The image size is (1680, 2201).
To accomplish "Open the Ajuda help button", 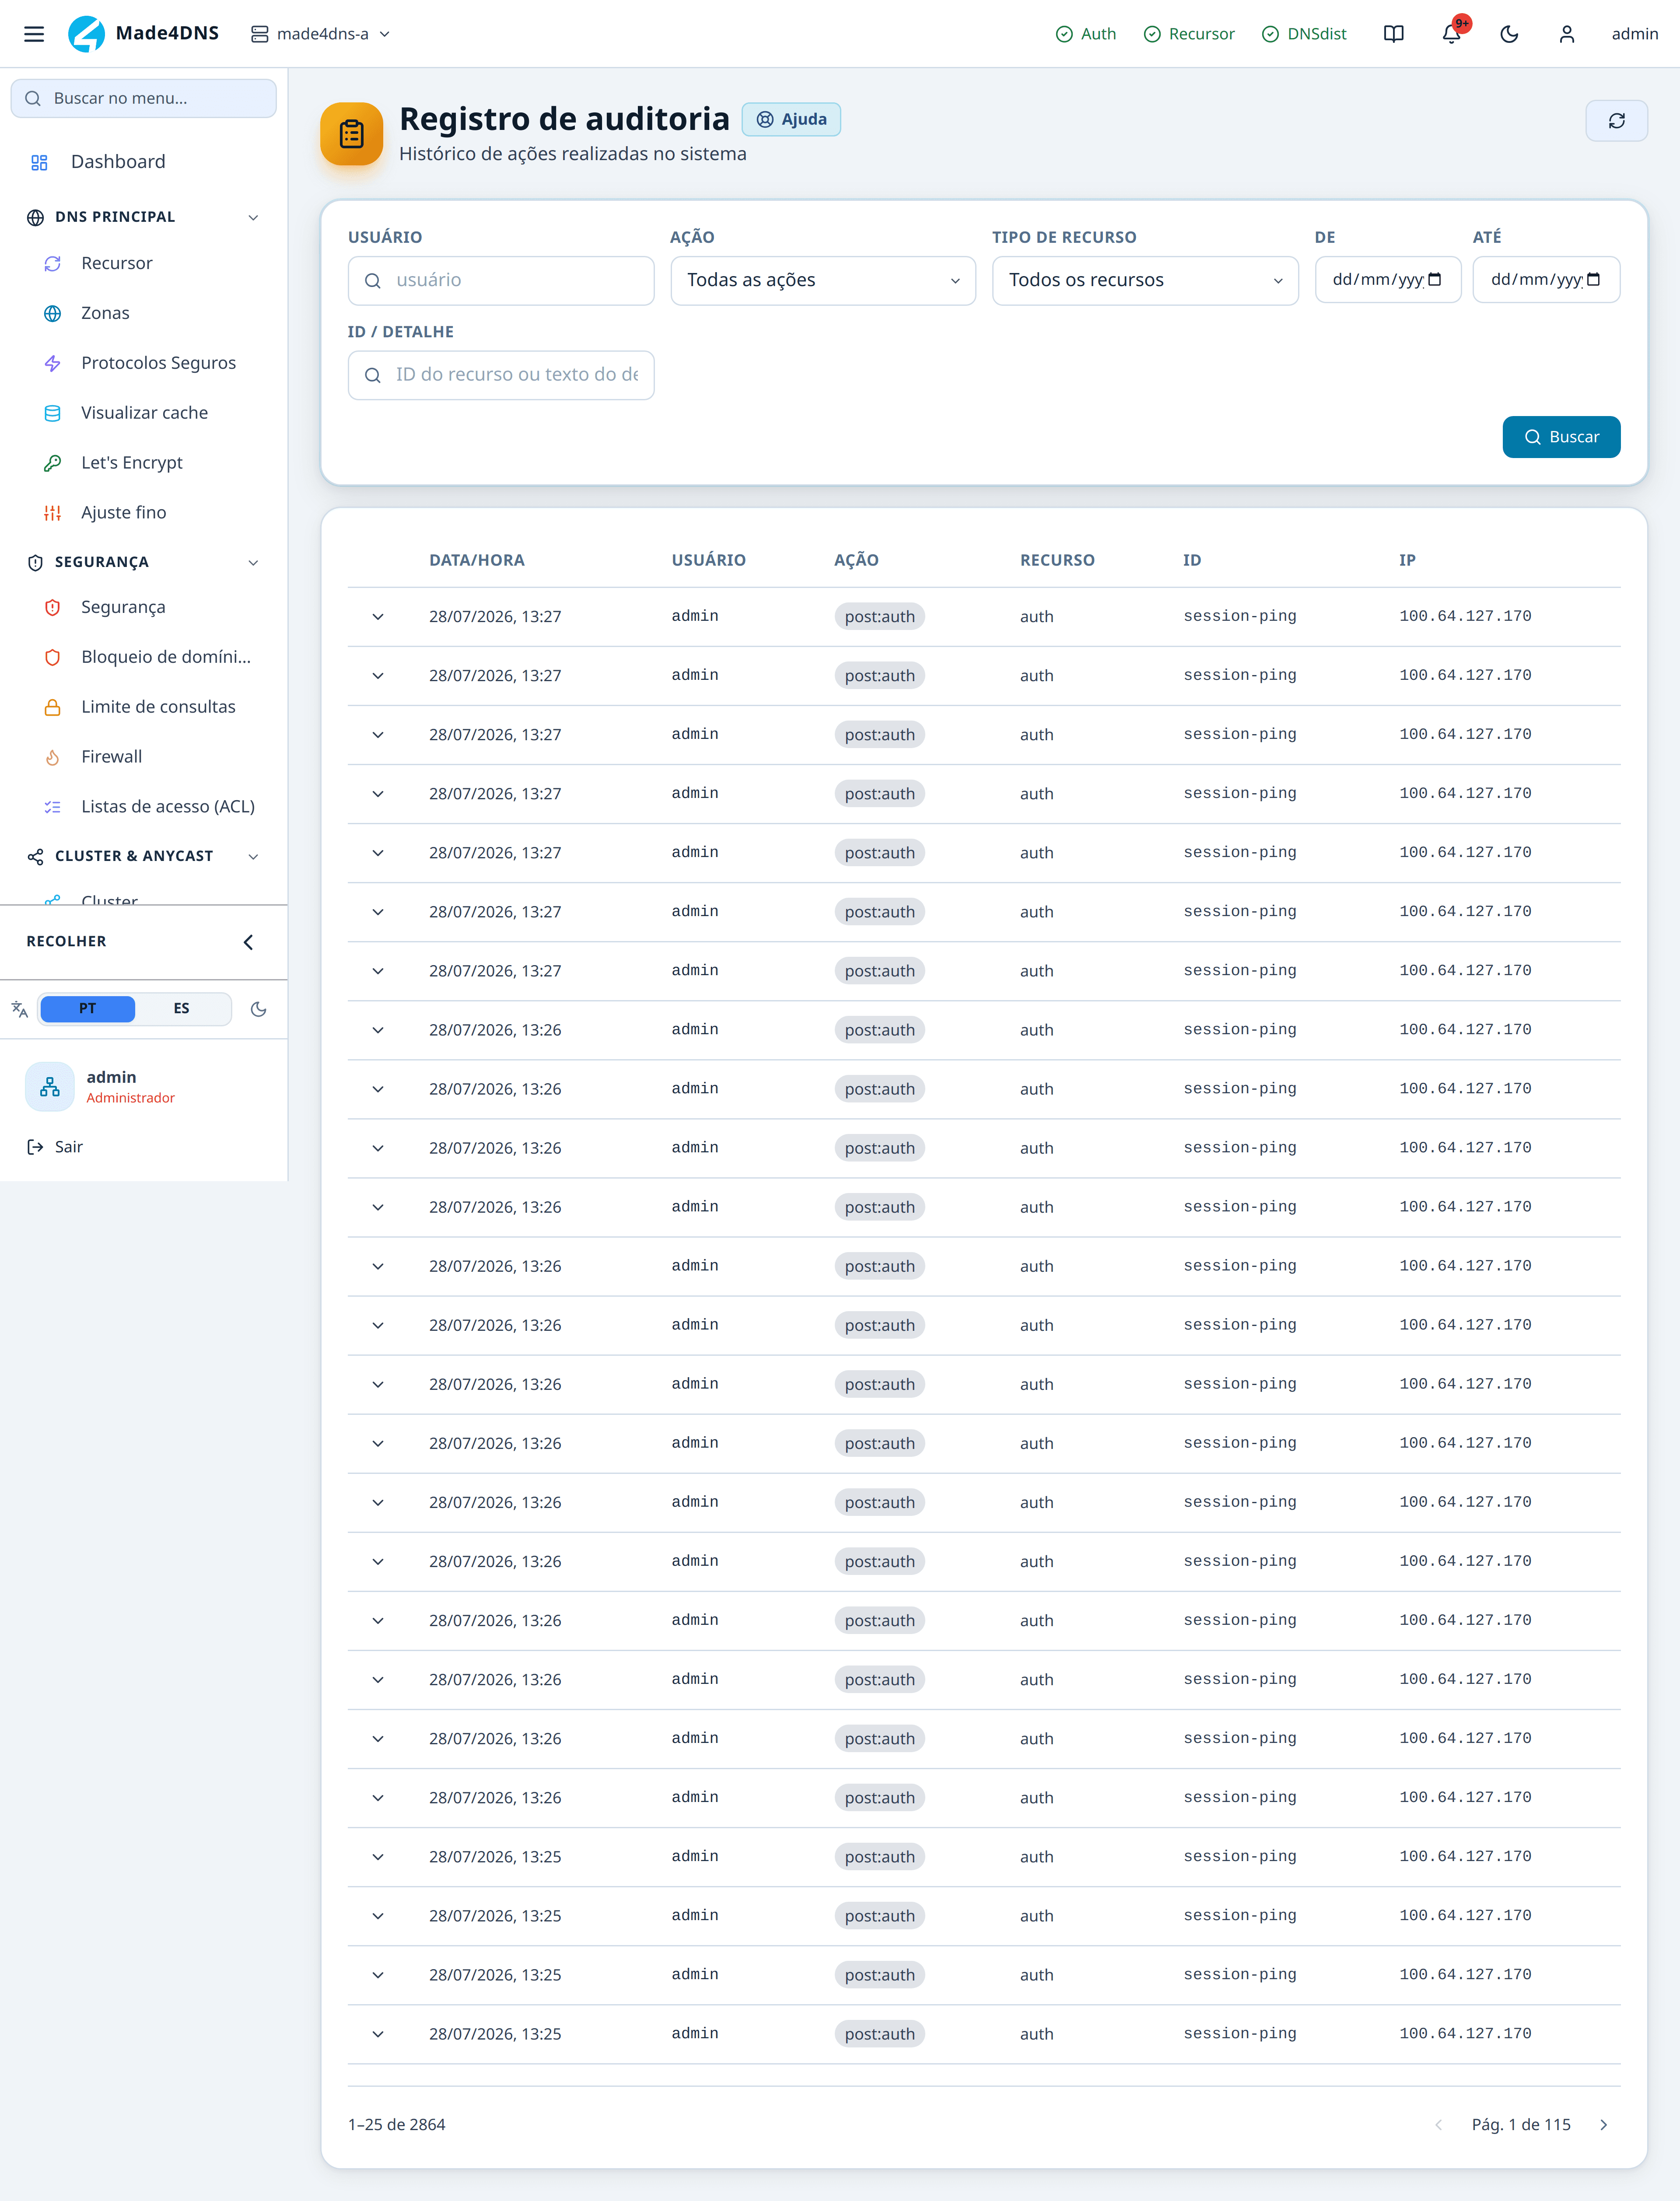I will pos(791,119).
